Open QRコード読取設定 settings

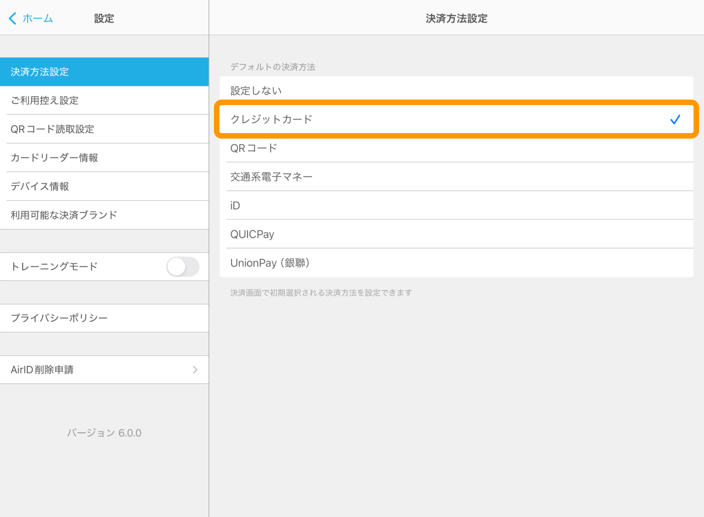coord(105,129)
